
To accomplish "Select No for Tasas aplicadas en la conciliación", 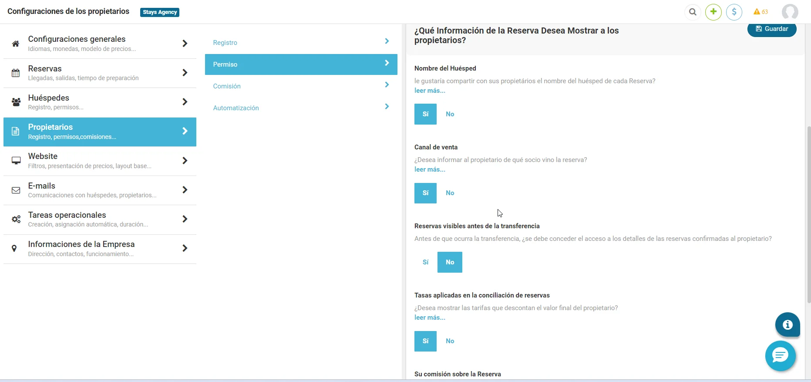I will [x=450, y=341].
